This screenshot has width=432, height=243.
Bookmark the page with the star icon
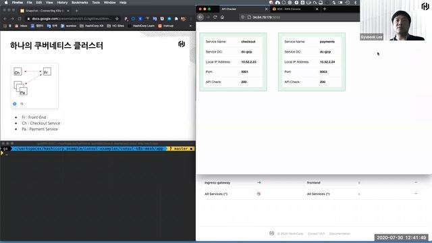117,19
